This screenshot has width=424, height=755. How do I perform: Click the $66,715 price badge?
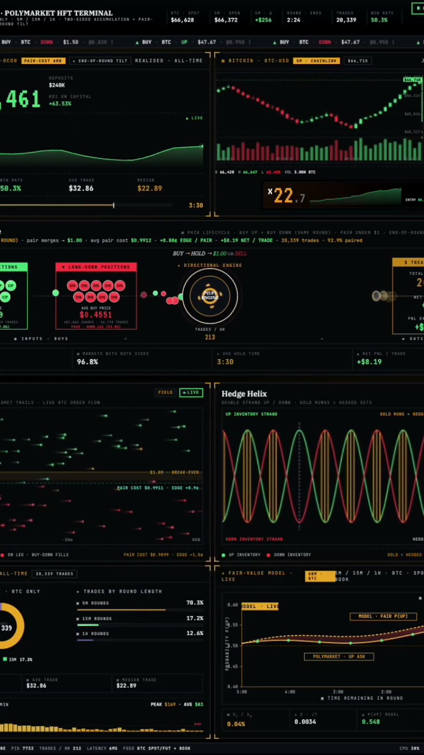pyautogui.click(x=358, y=61)
